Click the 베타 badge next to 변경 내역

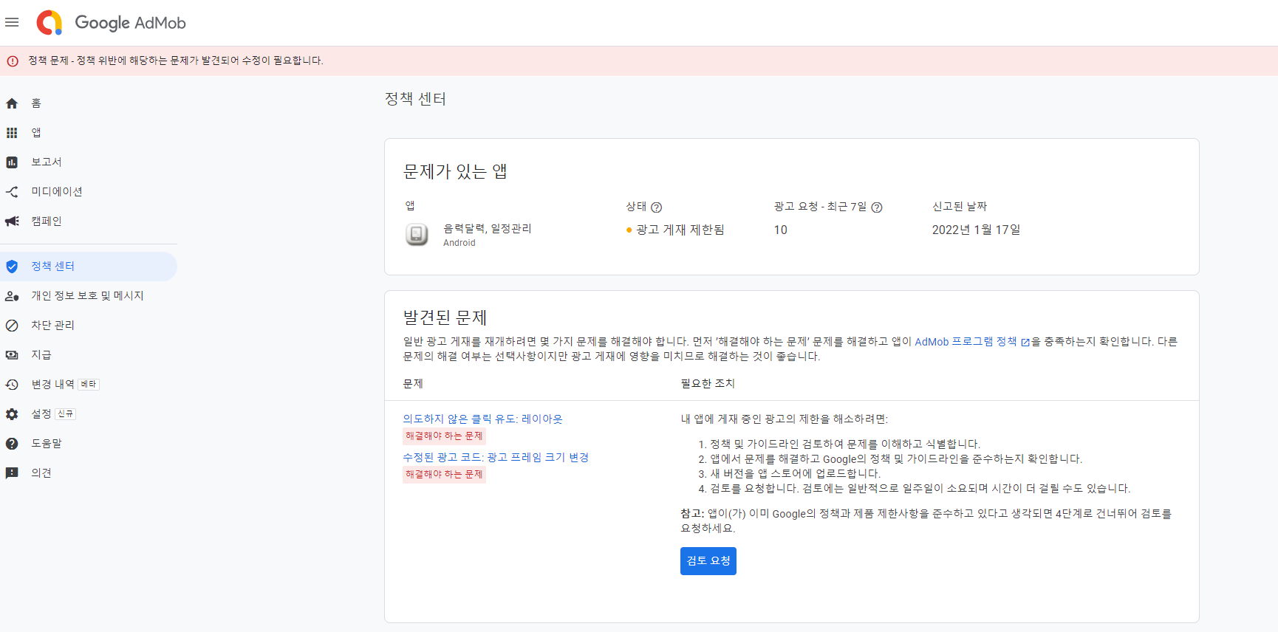click(89, 385)
